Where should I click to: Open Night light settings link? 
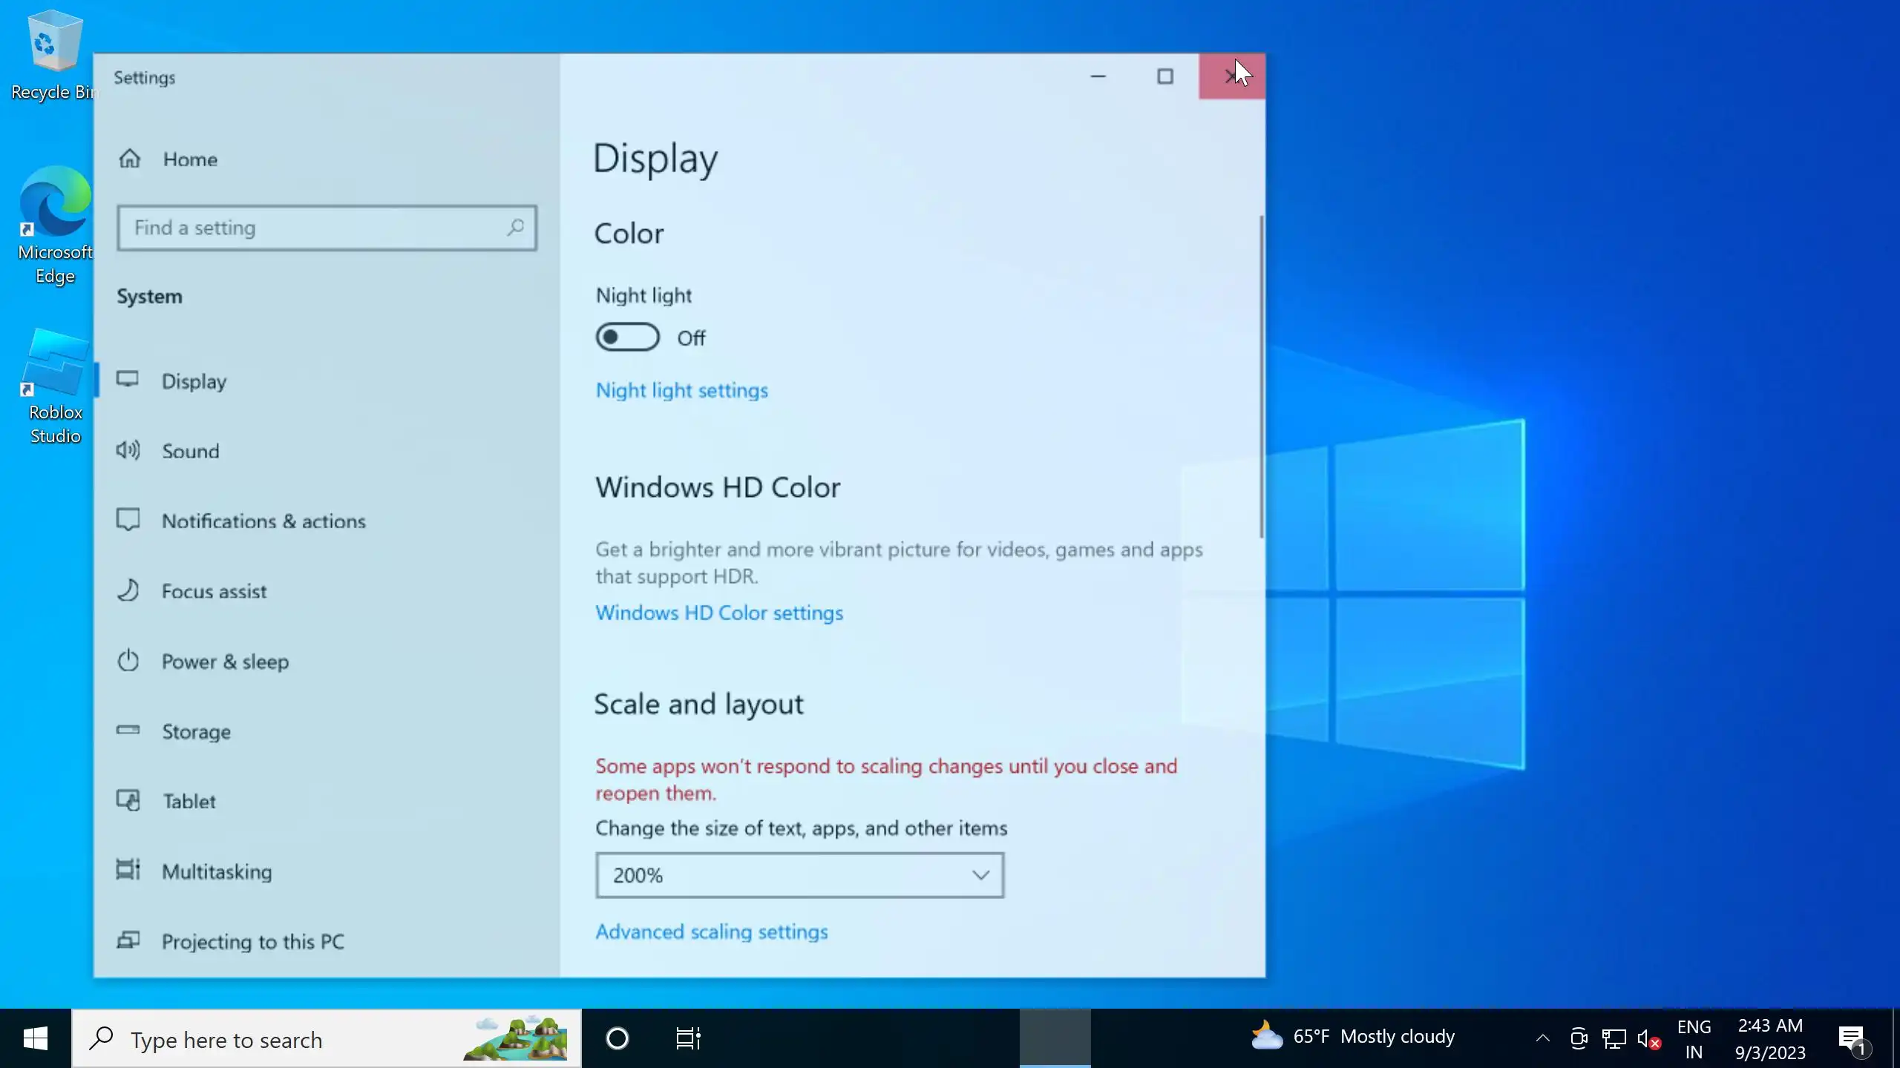(681, 390)
